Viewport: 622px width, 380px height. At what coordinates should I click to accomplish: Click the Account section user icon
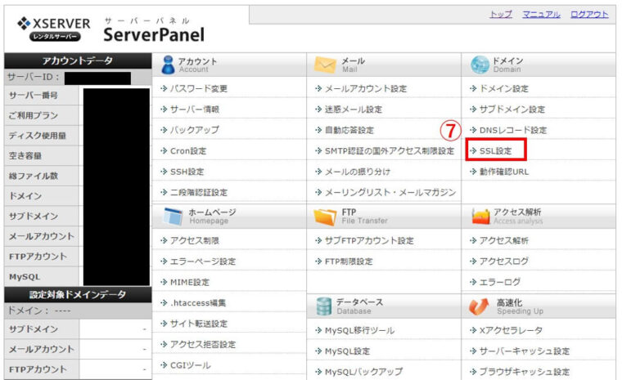coord(169,65)
